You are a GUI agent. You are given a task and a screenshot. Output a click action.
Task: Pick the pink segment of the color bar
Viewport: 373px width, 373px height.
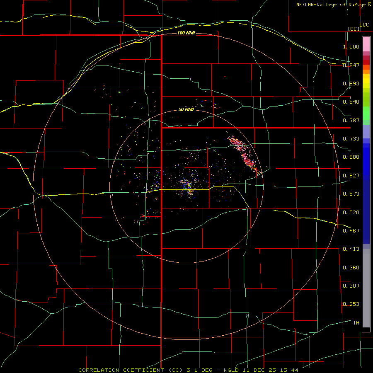pos(366,44)
